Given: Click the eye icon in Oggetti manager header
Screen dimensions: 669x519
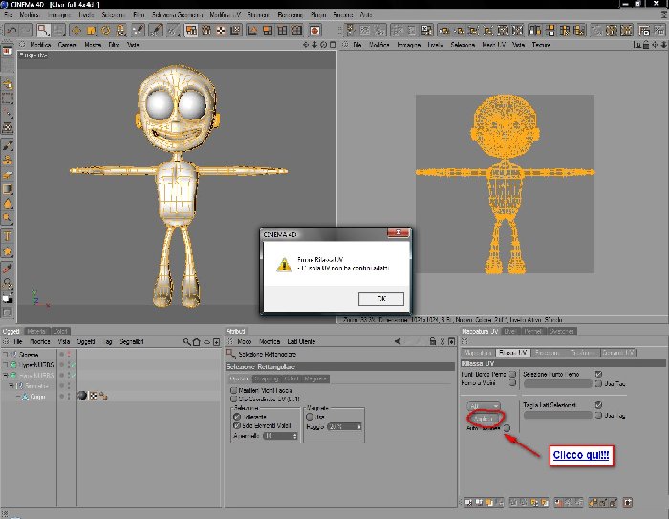Looking at the screenshot, I should pyautogui.click(x=207, y=342).
